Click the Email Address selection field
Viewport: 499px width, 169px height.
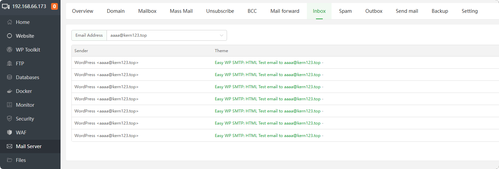point(162,35)
